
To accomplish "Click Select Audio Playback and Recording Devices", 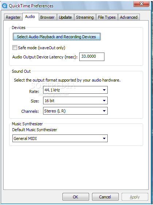I will coord(57,37).
